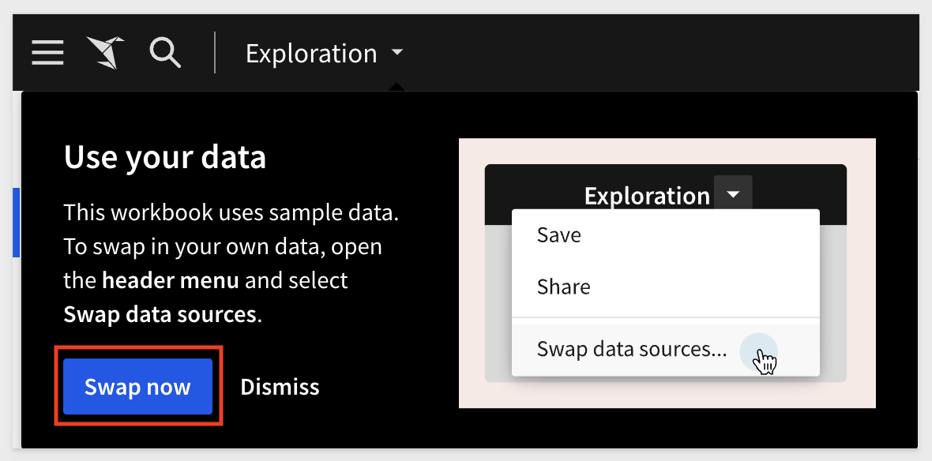Click the Sigma crane logo
932x461 pixels.
[x=105, y=52]
